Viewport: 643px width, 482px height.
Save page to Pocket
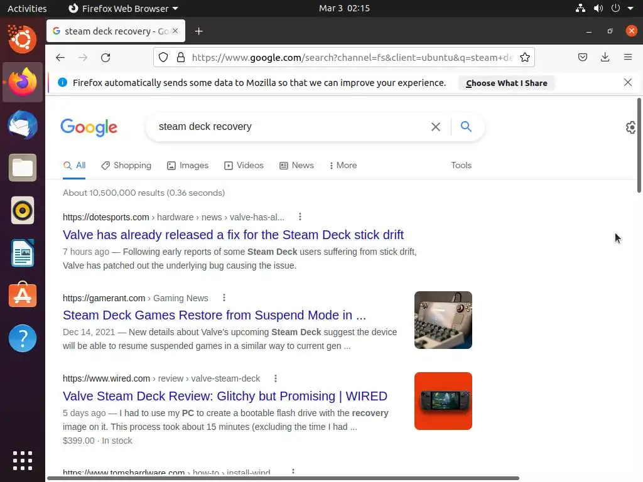pyautogui.click(x=582, y=57)
